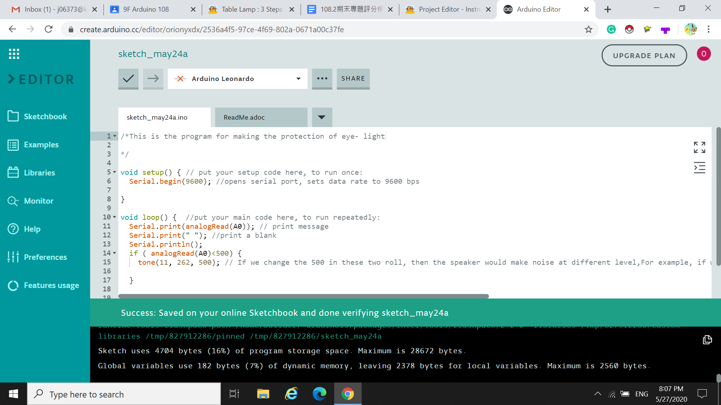Collapse the code fold at line 5
The image size is (721, 405).
tap(115, 172)
